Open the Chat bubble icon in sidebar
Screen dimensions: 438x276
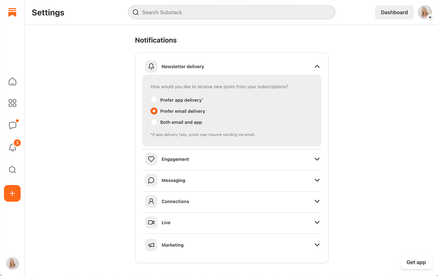tap(12, 125)
